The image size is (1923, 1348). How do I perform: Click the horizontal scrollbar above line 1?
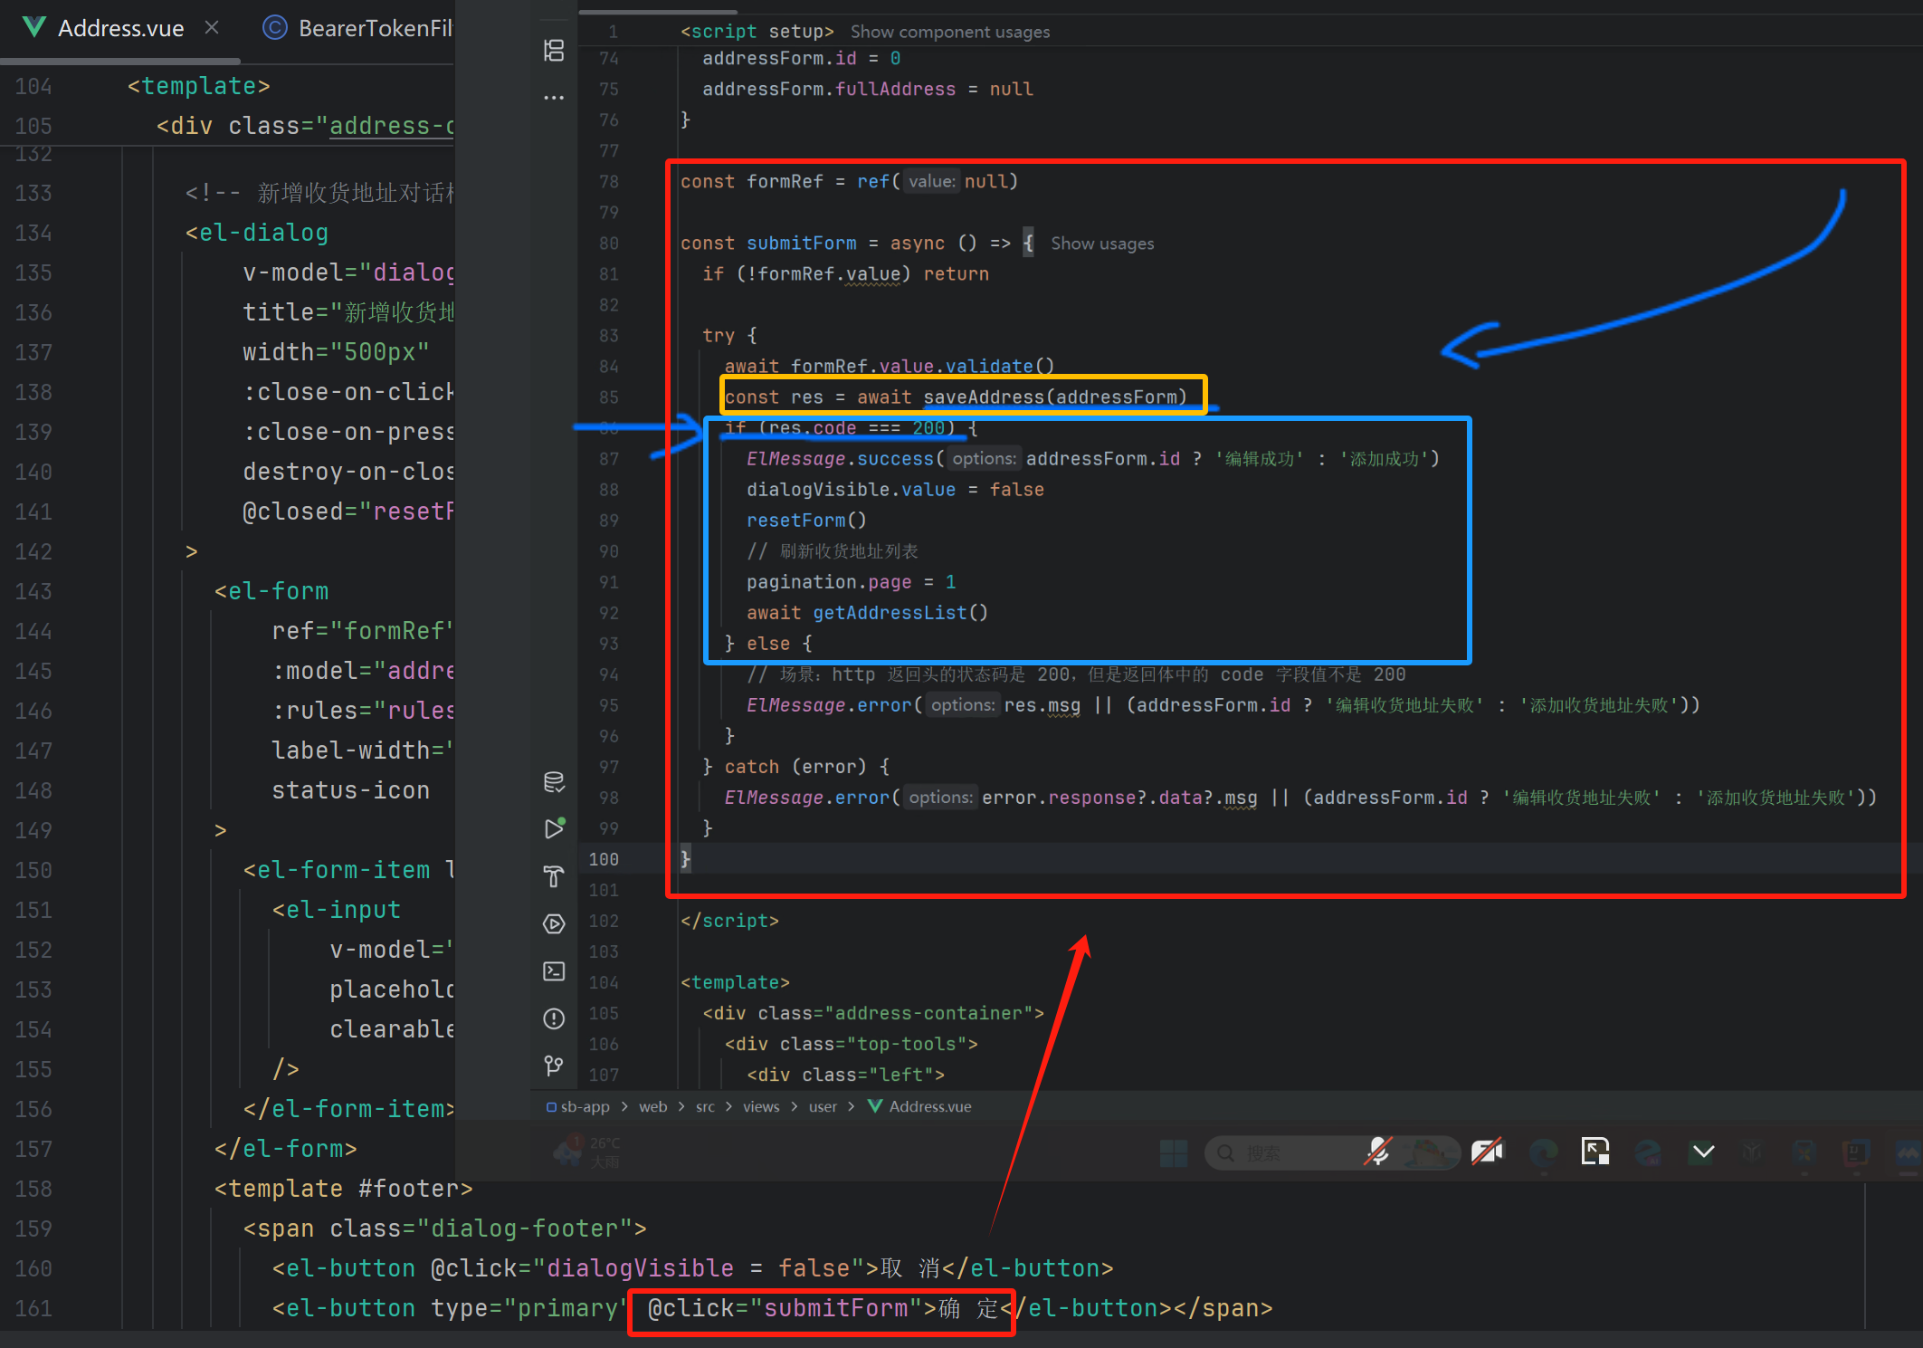tap(658, 12)
